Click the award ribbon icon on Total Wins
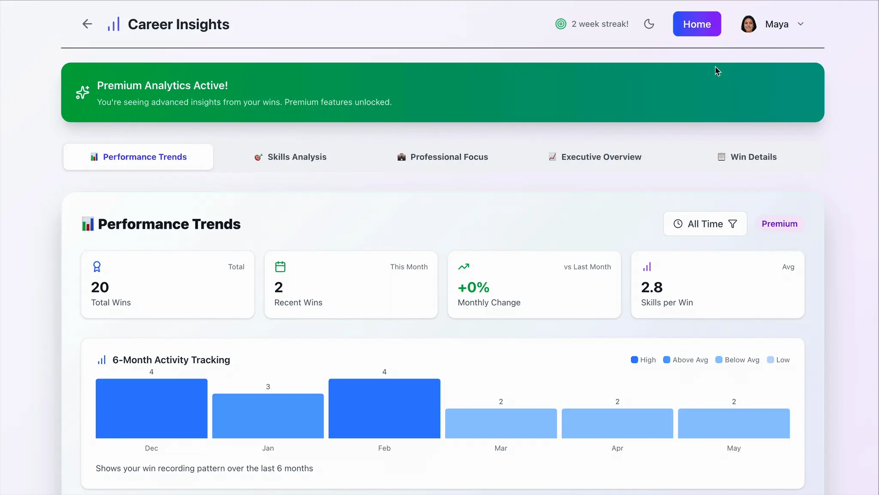Screen dimensions: 879x495 pos(97,267)
